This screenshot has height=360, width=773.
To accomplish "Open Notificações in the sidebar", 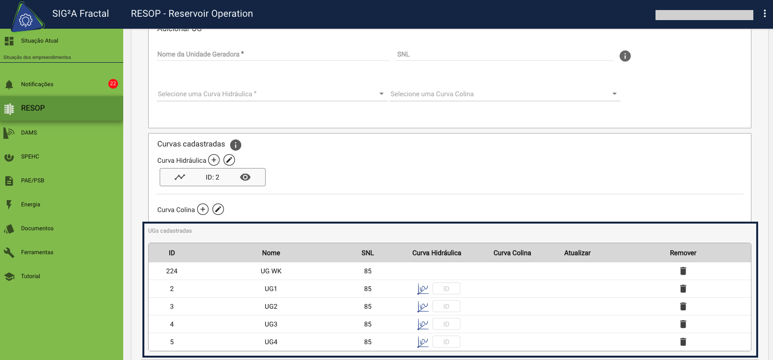I will [x=37, y=84].
